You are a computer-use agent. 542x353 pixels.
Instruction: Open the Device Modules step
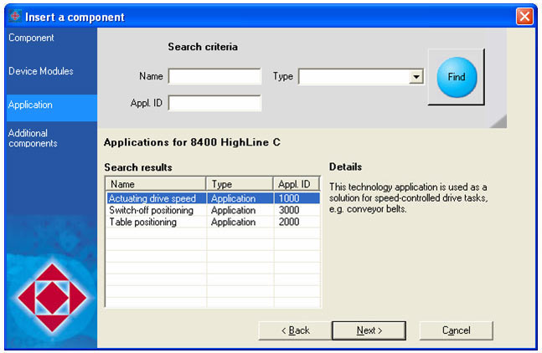41,72
